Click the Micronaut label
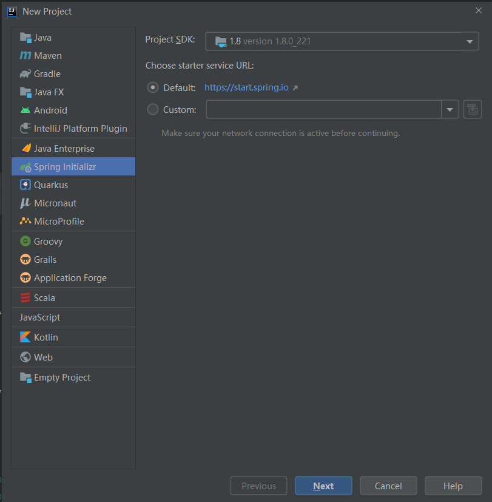This screenshot has width=492, height=502. 55,203
